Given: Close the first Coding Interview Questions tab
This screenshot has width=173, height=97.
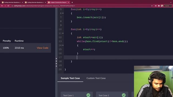Looking at the screenshot, I should pos(22,2).
